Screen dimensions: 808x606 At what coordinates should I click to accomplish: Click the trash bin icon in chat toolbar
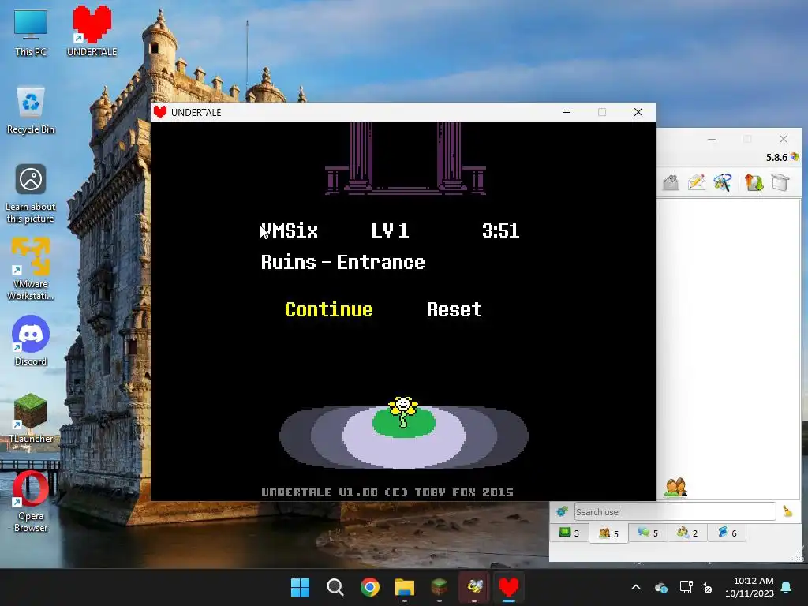[x=780, y=182]
